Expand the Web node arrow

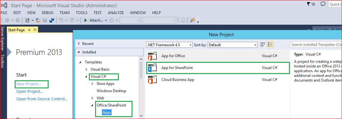(x=93, y=98)
